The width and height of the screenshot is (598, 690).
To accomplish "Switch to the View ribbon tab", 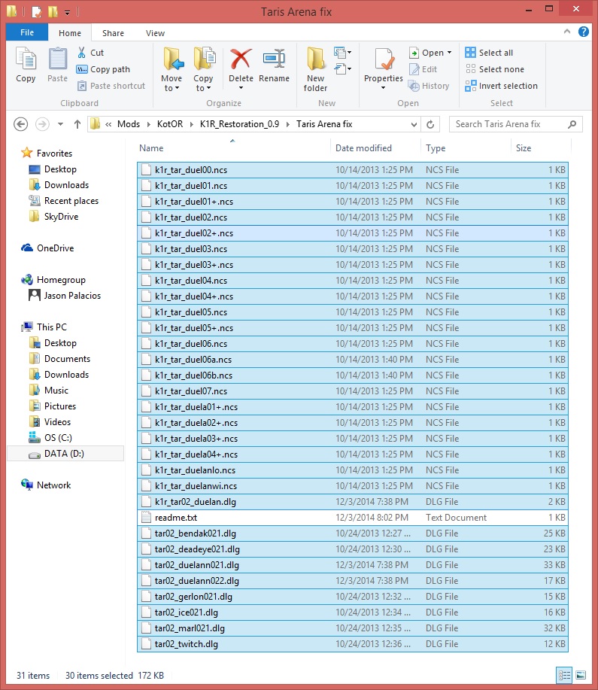I will (155, 33).
